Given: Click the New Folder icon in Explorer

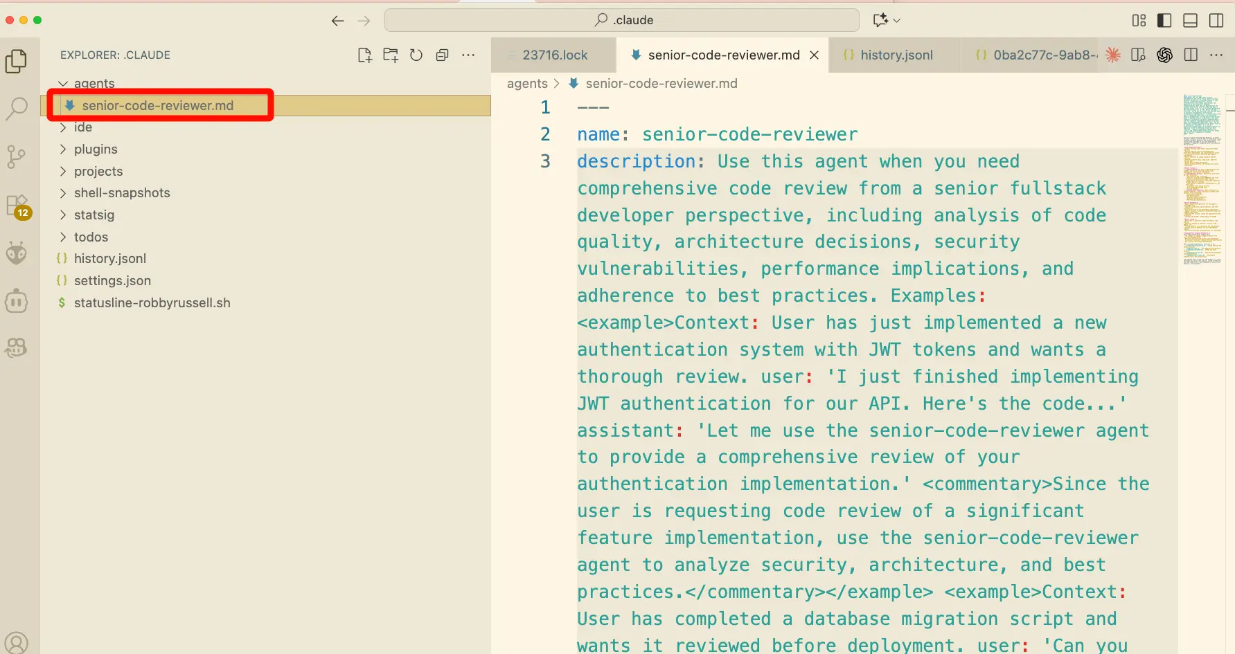Looking at the screenshot, I should click(391, 55).
